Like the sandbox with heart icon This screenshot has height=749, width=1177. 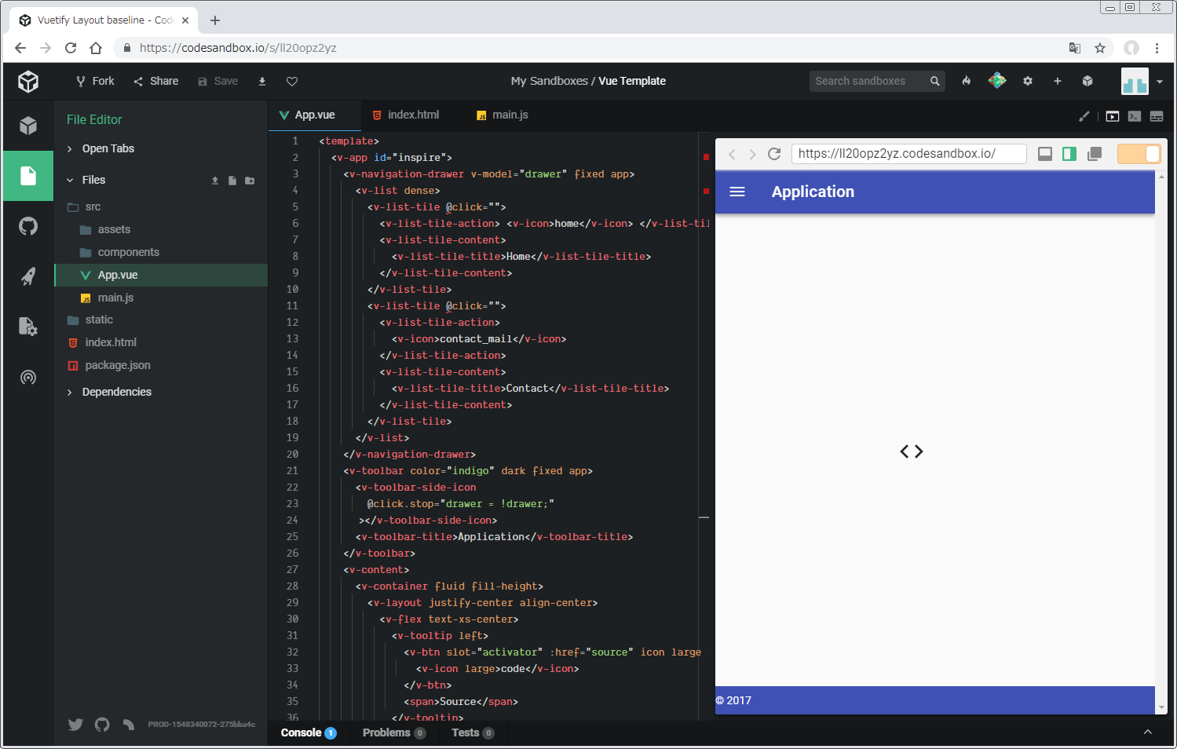pos(292,82)
